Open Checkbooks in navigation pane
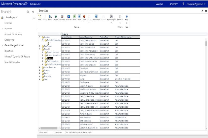This screenshot has width=208, height=138. (x=9, y=40)
